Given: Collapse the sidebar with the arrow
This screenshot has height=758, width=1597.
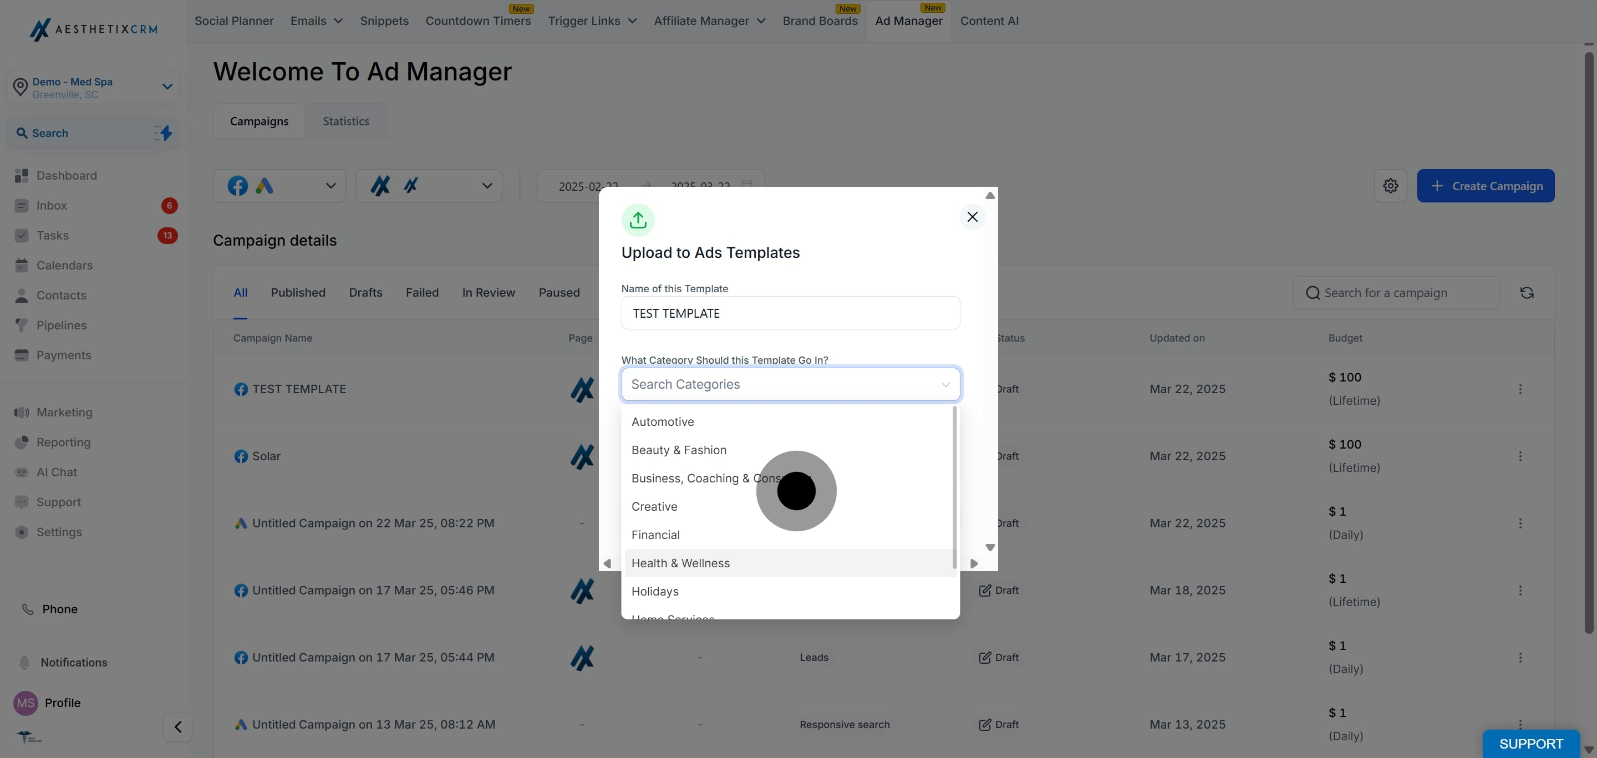Looking at the screenshot, I should click(177, 726).
